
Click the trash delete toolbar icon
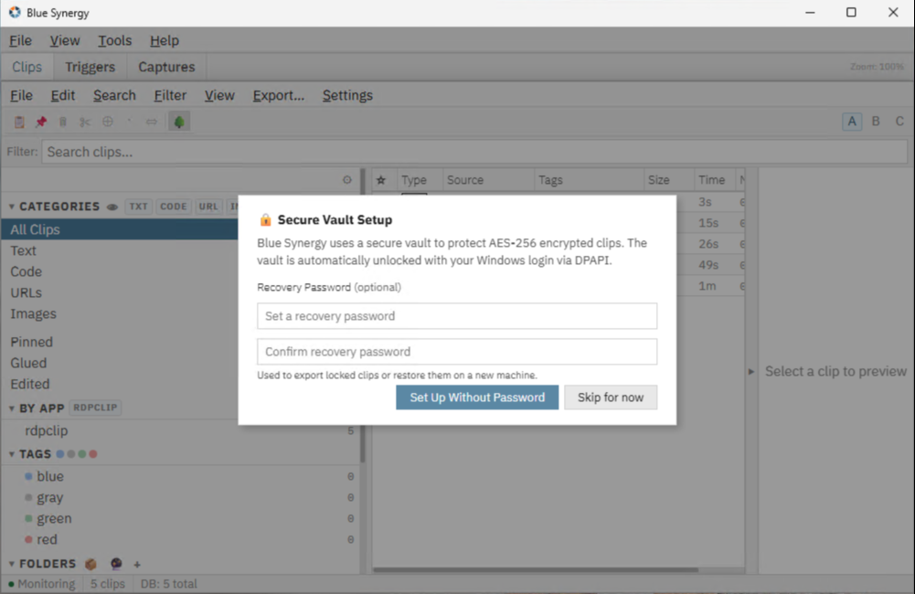pos(63,122)
